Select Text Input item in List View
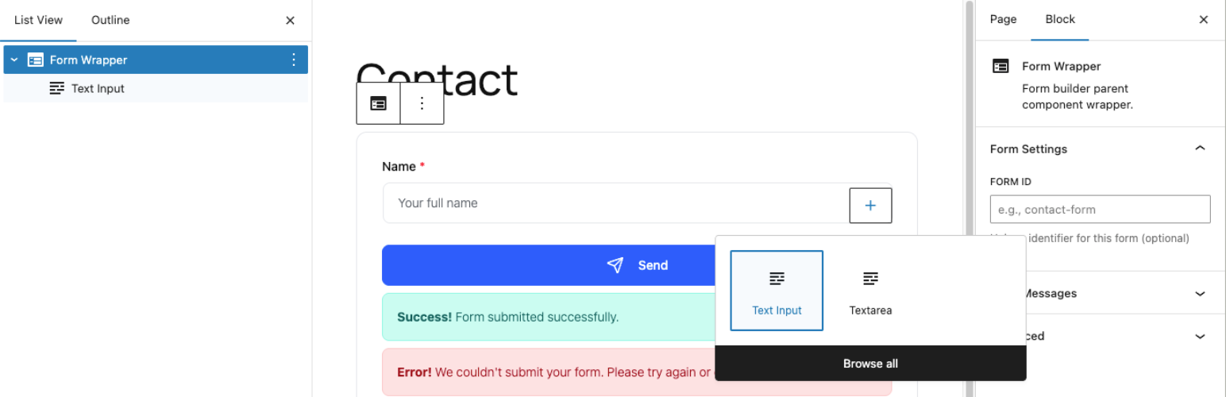This screenshot has width=1226, height=397. [98, 88]
